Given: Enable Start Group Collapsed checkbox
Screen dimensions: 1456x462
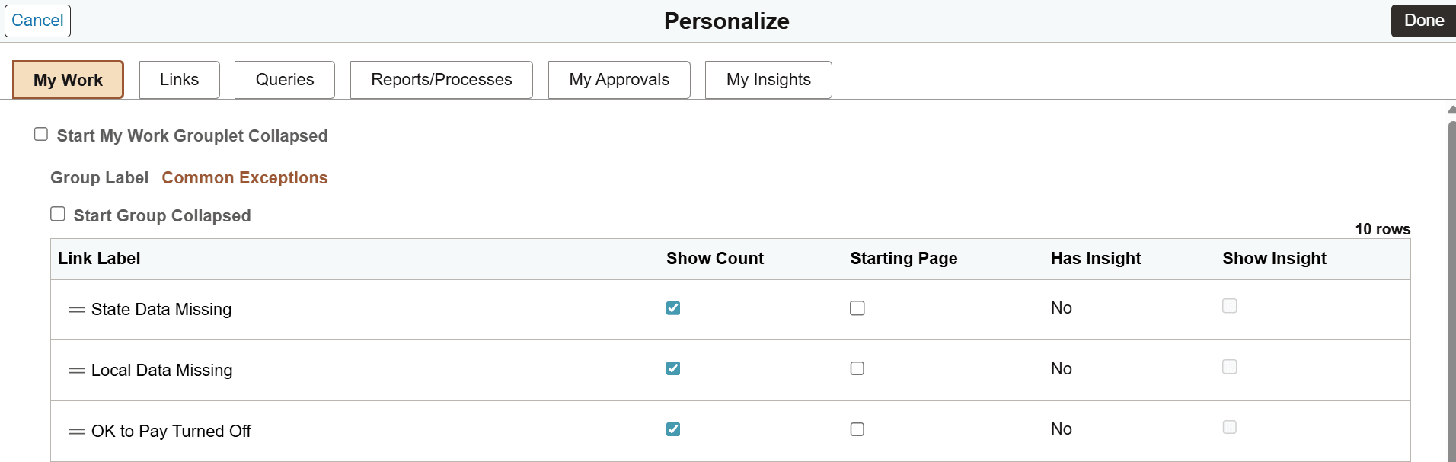Looking at the screenshot, I should click(58, 214).
